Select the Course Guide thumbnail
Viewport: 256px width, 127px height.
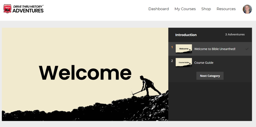point(184,63)
